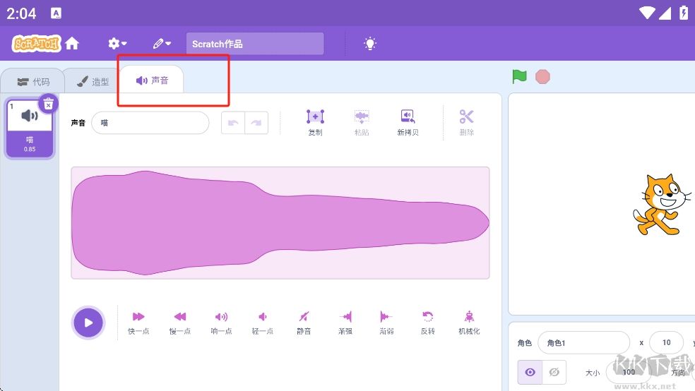
Task: Open the lightbulb tutorials icon
Action: pyautogui.click(x=370, y=43)
